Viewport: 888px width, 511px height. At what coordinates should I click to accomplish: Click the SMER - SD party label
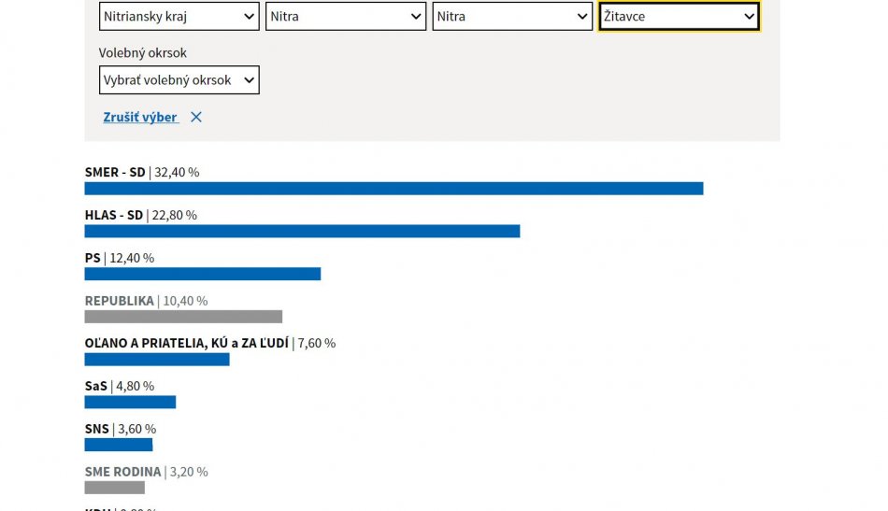[115, 172]
